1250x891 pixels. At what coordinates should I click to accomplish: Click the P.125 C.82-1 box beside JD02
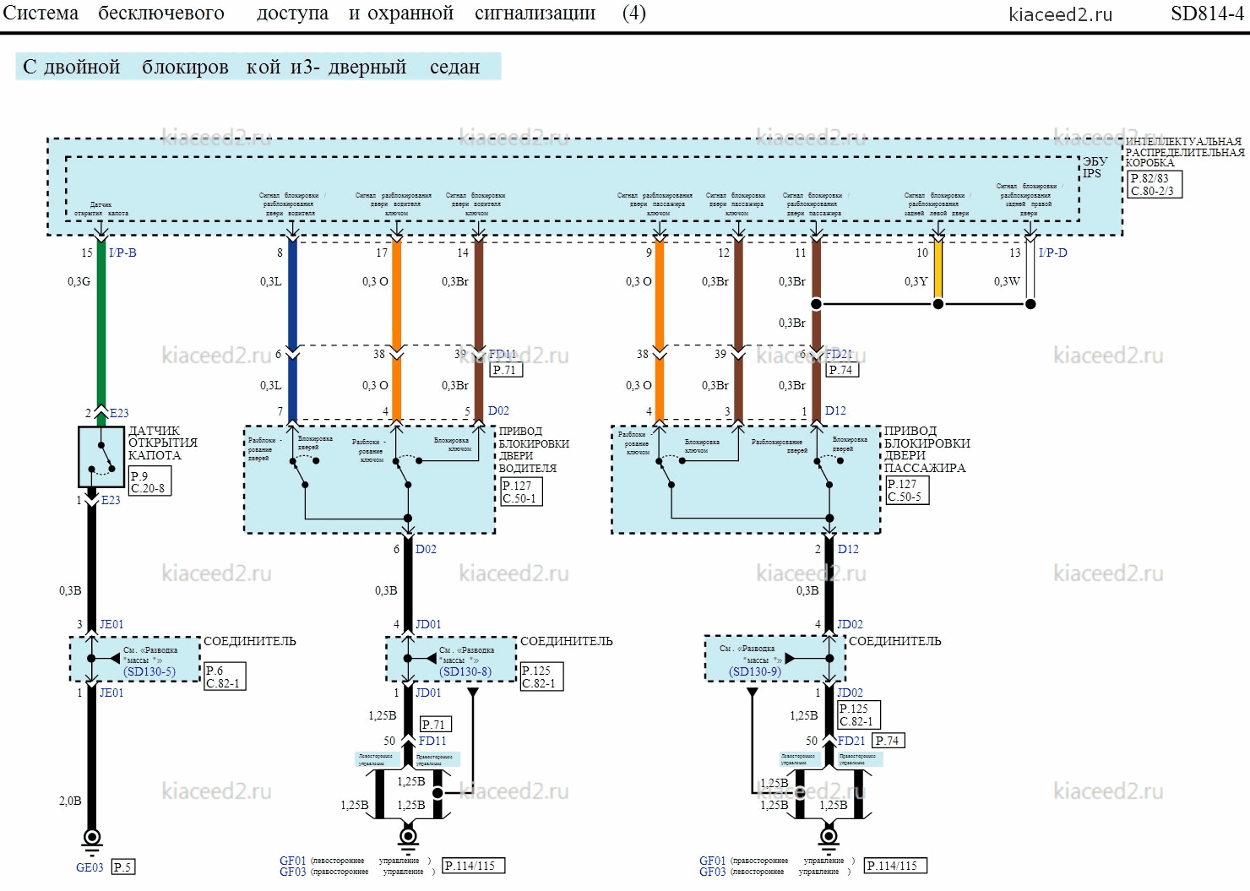click(x=859, y=715)
